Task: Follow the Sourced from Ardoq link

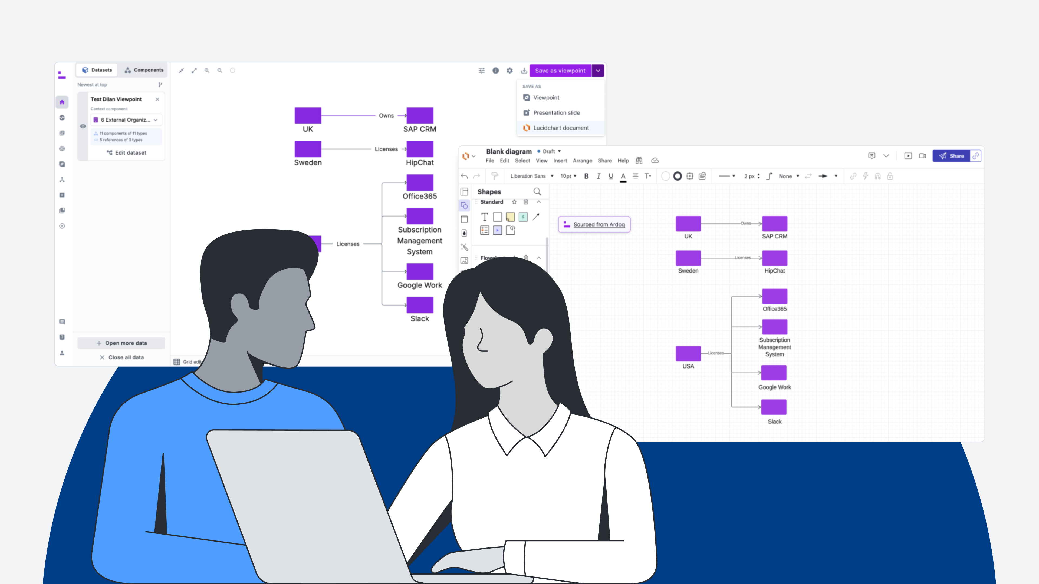Action: pos(599,224)
